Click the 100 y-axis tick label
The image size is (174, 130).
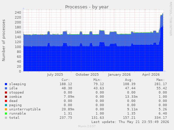point(18,47)
